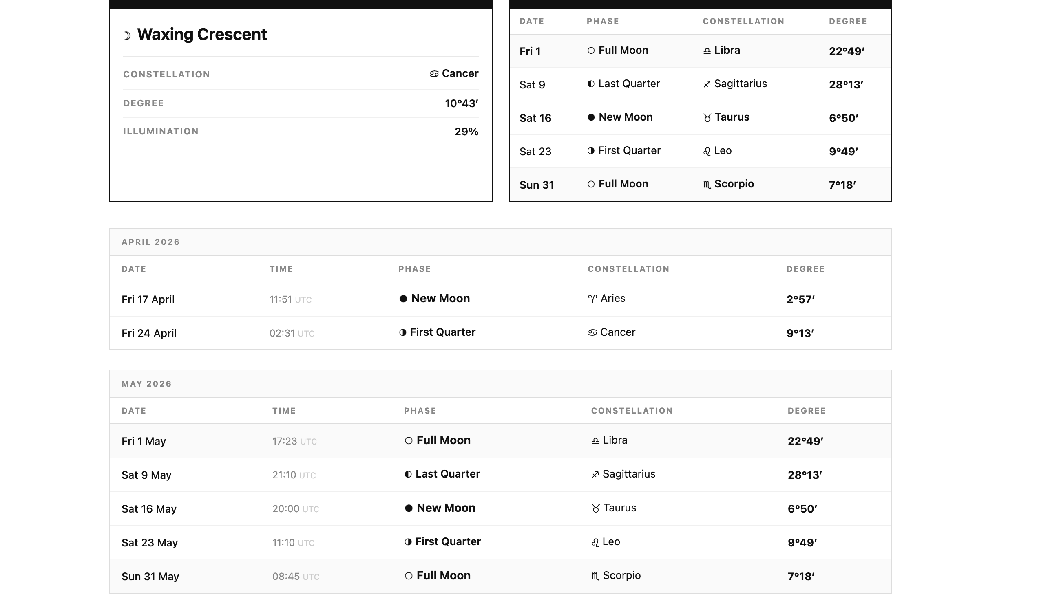Click the Libra glyph in the Fri 1 May row
Image resolution: width=1039 pixels, height=603 pixels.
[595, 441]
